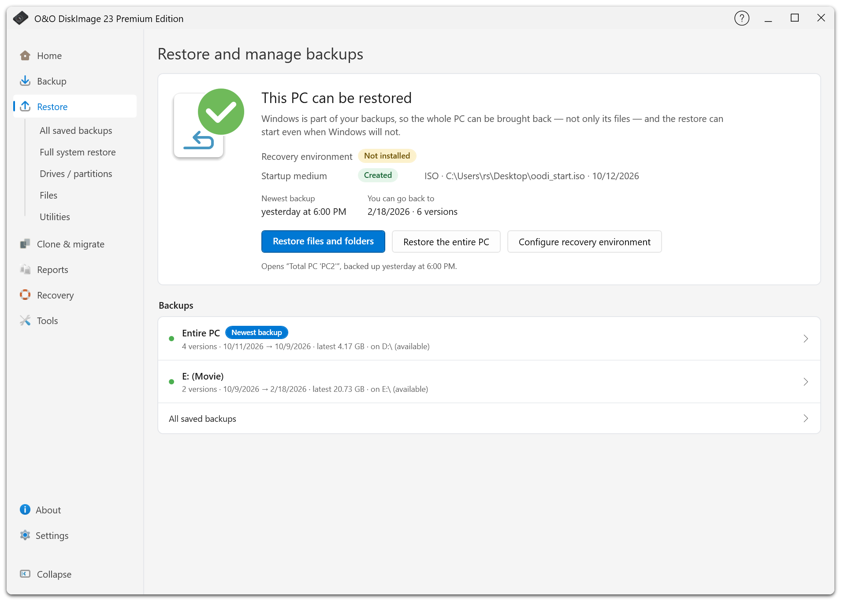Click the Newest backup blue badge
The width and height of the screenshot is (841, 601).
tap(257, 332)
